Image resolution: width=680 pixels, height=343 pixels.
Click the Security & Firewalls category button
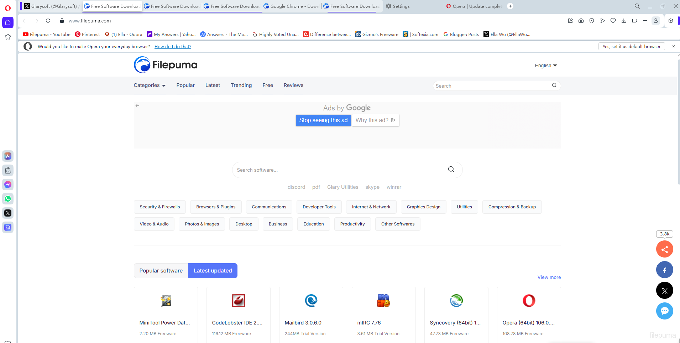pyautogui.click(x=160, y=207)
